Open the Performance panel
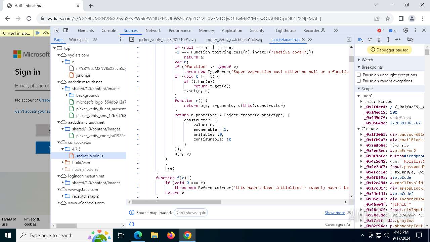430x242 pixels. click(x=180, y=30)
